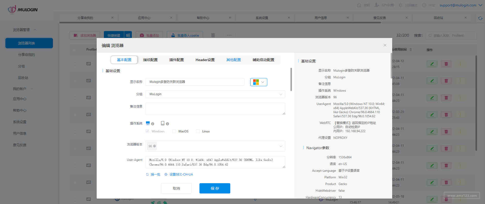Click refresh icon right of tab bar

[480, 18]
